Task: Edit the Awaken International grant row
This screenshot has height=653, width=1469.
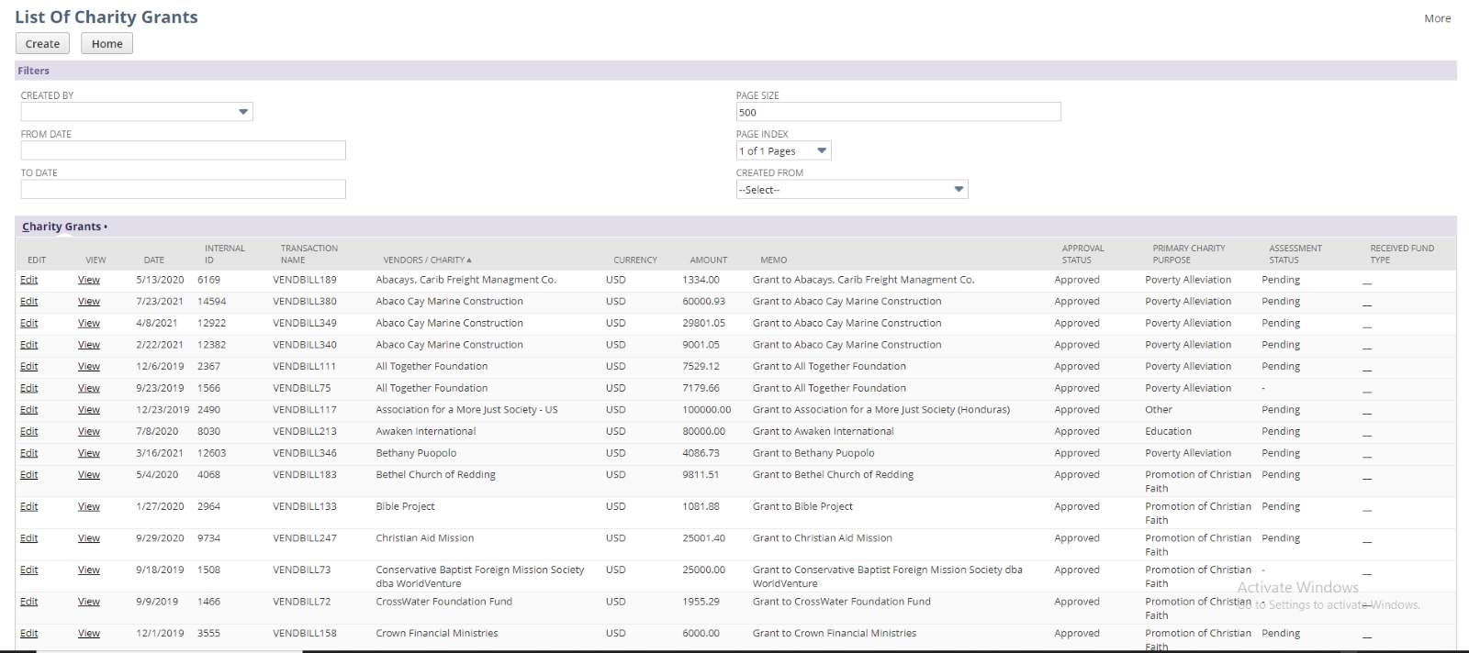Action: (x=29, y=432)
